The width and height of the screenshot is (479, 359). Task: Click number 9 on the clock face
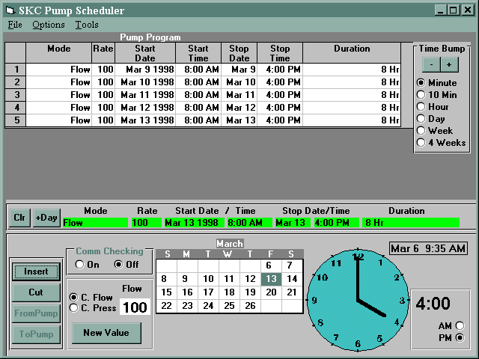click(314, 301)
